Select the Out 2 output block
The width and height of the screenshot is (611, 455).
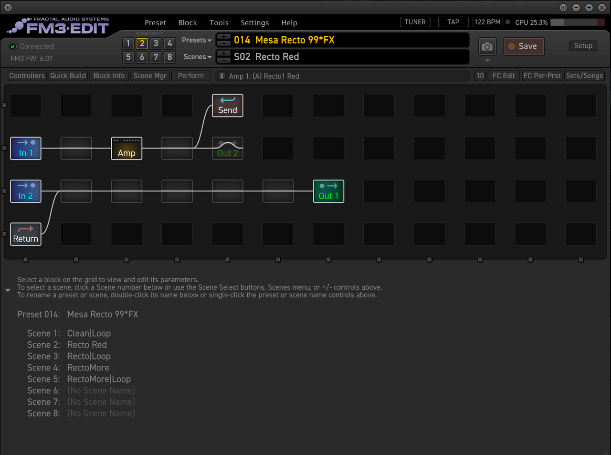point(228,148)
